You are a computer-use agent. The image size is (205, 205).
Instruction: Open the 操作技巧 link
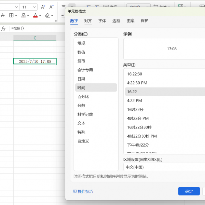pyautogui.click(x=85, y=191)
